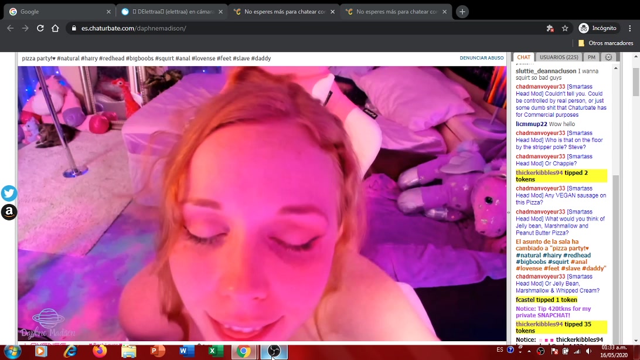This screenshot has width=640, height=360.
Task: Open Firefox from the Windows taskbar
Action: (98, 351)
